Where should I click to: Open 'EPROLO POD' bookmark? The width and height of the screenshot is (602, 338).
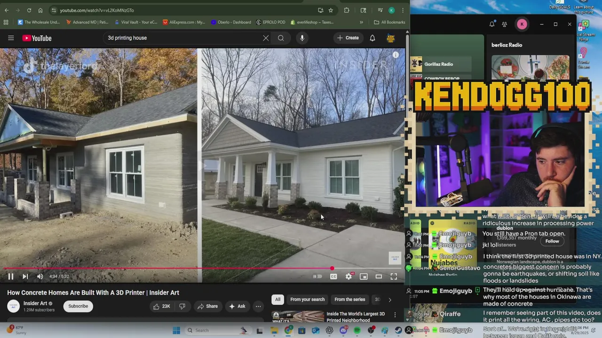(x=271, y=22)
